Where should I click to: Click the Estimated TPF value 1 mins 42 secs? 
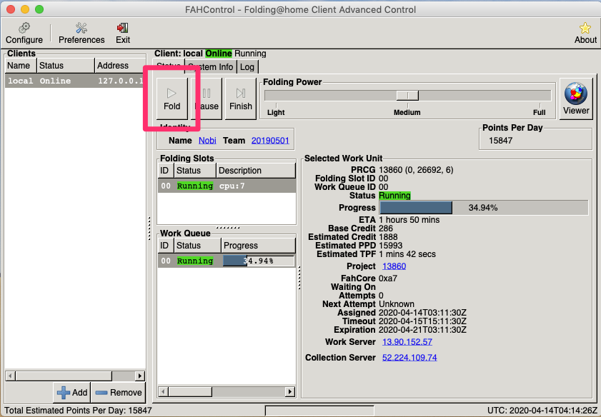pos(407,254)
